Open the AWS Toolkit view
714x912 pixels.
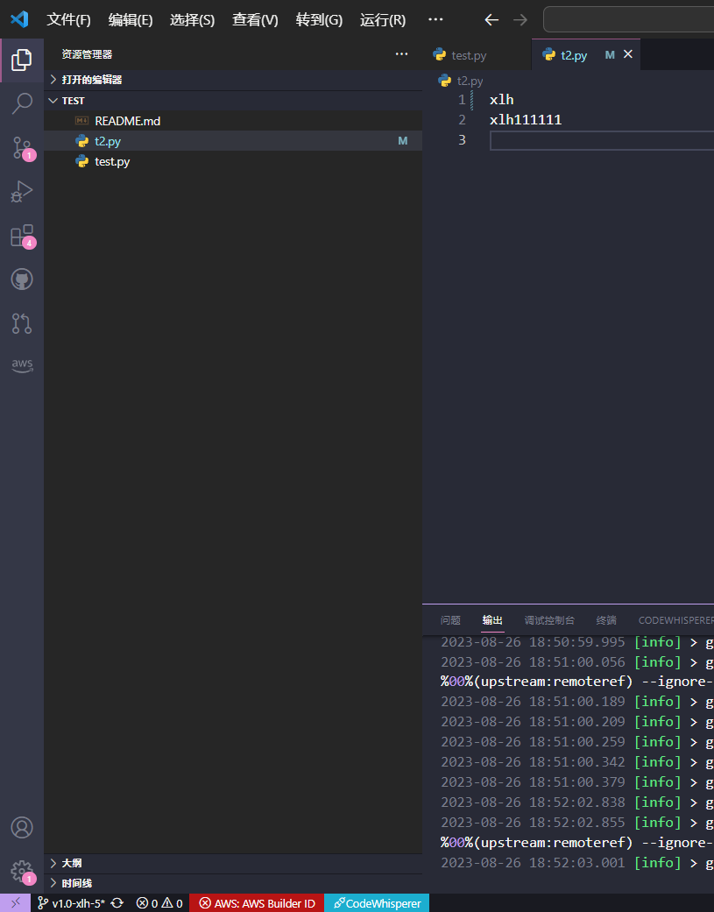tap(22, 365)
